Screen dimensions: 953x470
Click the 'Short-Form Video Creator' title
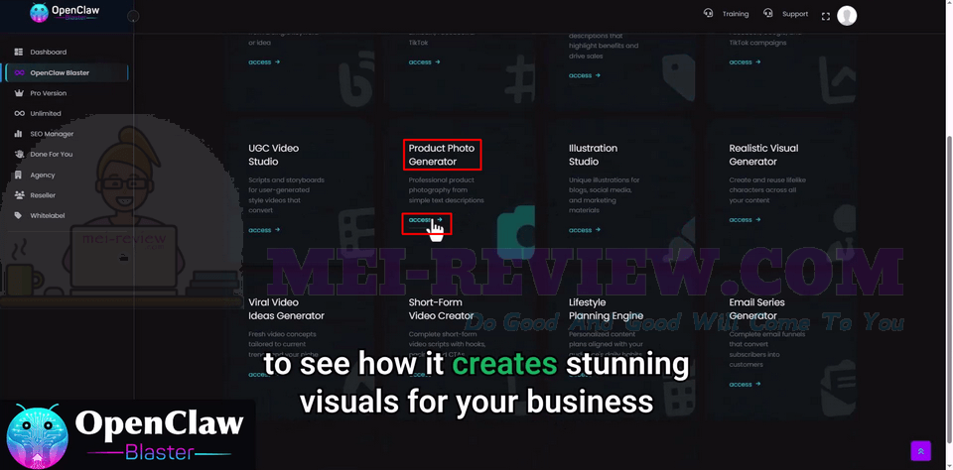[x=441, y=309]
